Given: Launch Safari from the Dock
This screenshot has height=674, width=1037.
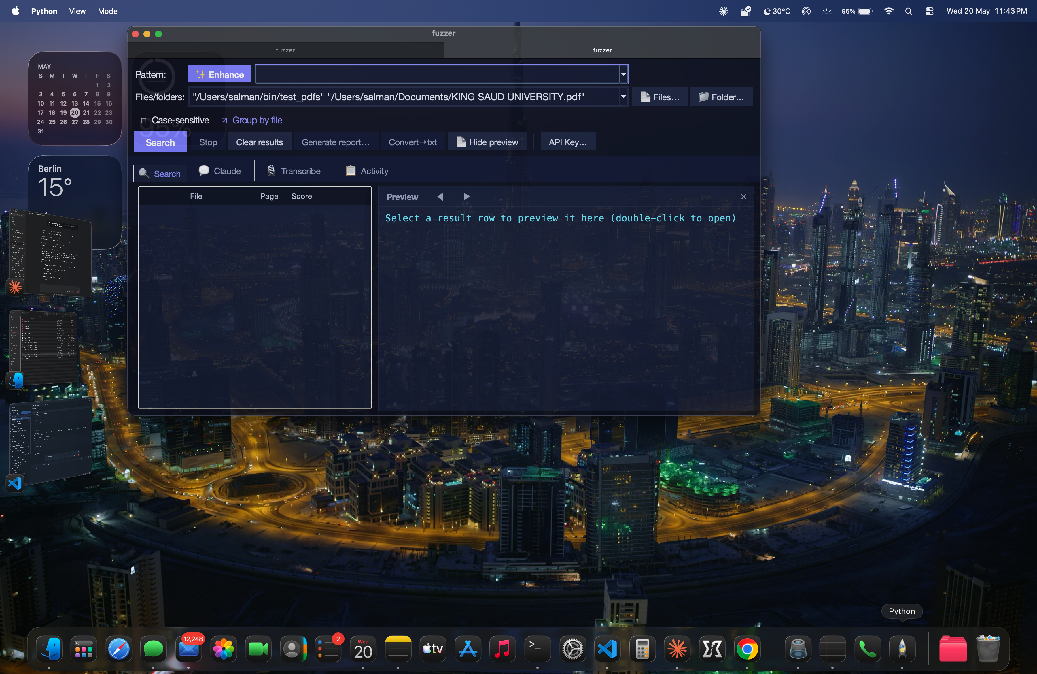Looking at the screenshot, I should (118, 649).
